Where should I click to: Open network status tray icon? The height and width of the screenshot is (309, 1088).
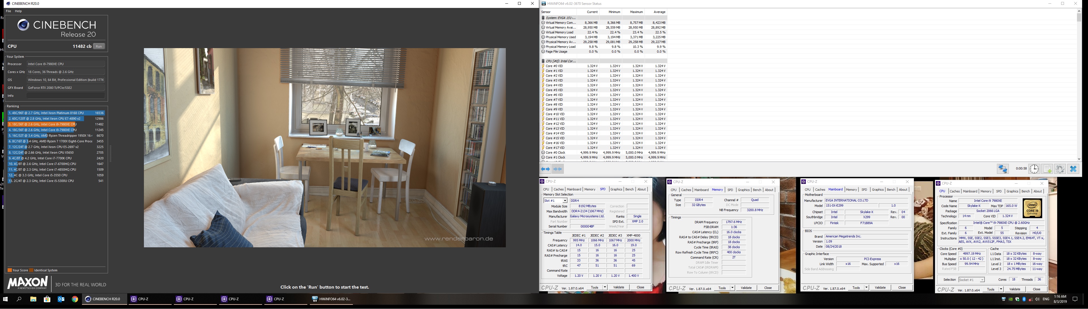(1031, 299)
